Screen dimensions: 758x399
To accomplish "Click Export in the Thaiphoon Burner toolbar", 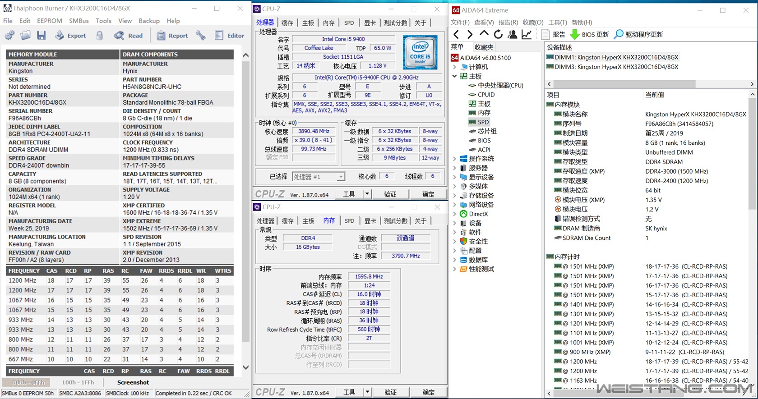I will pos(70,36).
